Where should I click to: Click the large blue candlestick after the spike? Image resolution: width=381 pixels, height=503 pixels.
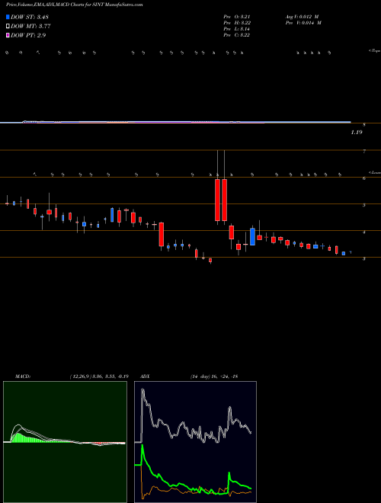252,237
